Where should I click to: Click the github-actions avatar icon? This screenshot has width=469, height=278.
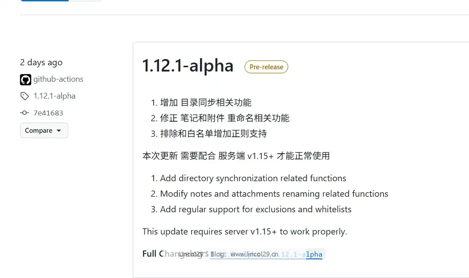25,79
